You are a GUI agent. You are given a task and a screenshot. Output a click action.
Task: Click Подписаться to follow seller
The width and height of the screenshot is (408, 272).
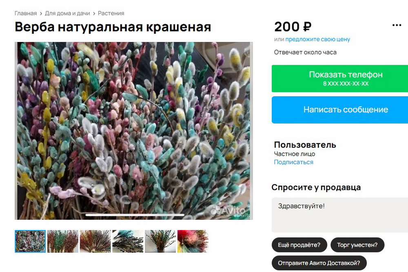[293, 162]
